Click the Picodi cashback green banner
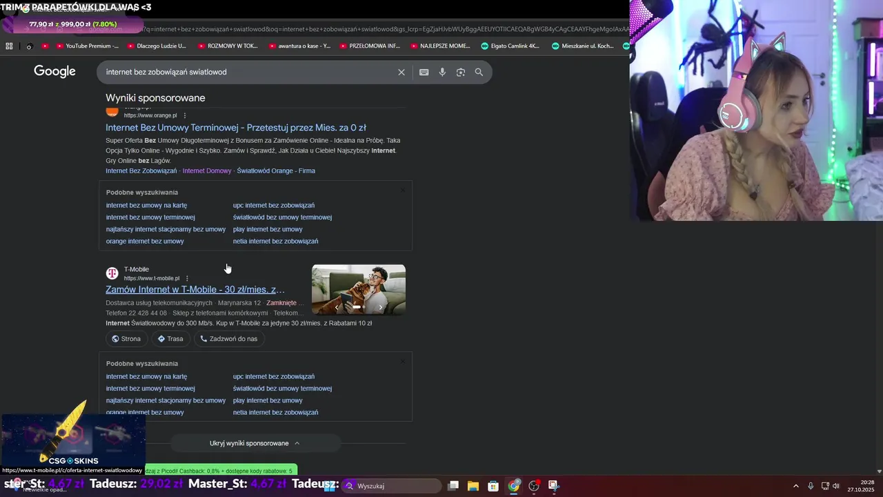Viewport: 883px width, 497px height. pyautogui.click(x=221, y=470)
